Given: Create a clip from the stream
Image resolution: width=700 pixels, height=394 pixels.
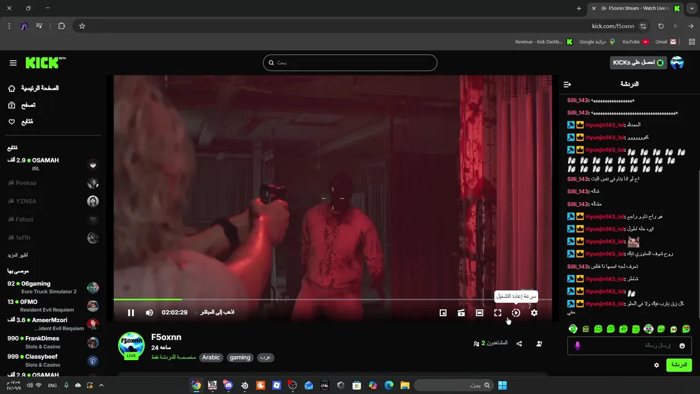Looking at the screenshot, I should [461, 312].
